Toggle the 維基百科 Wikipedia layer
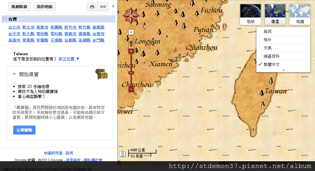 click(283, 56)
